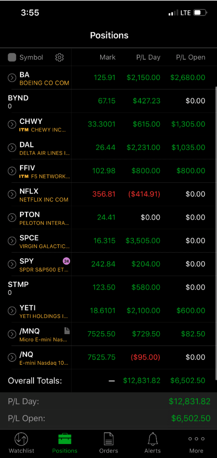Expand the NFLX Netflix position chevron
This screenshot has width=217, height=458.
click(11, 194)
